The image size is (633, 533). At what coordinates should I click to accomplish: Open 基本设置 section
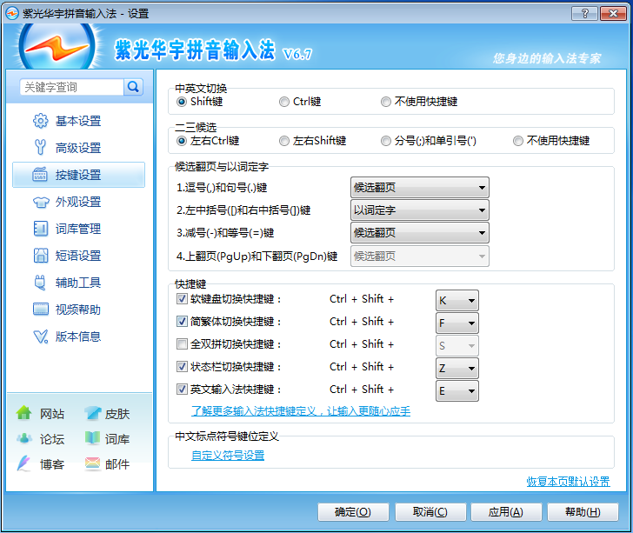[79, 121]
